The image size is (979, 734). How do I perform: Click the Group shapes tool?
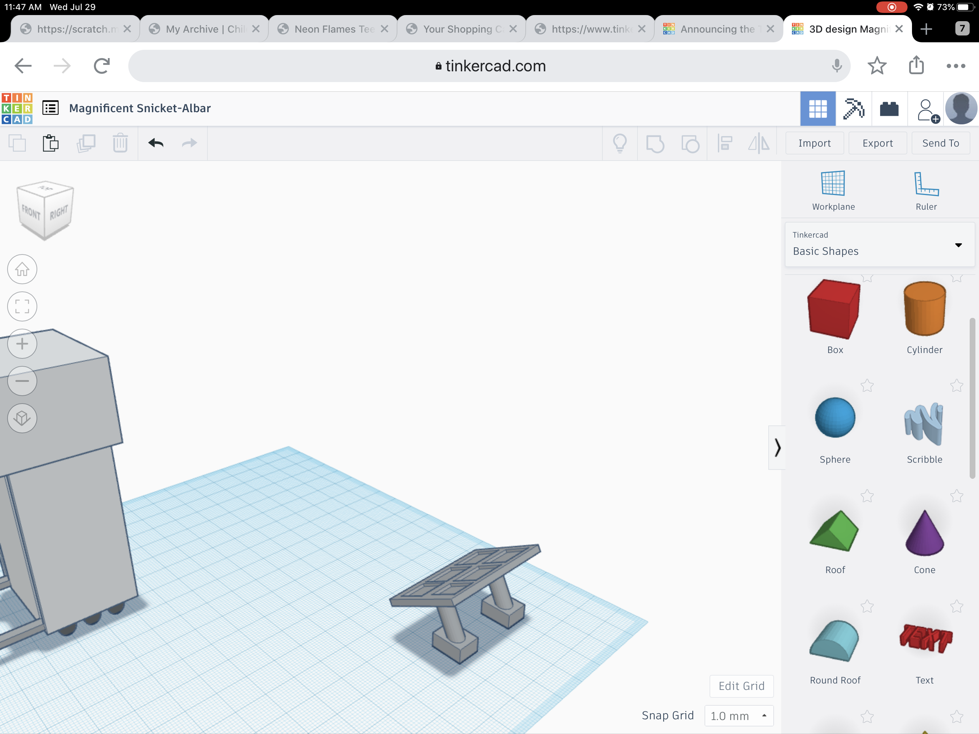[655, 143]
